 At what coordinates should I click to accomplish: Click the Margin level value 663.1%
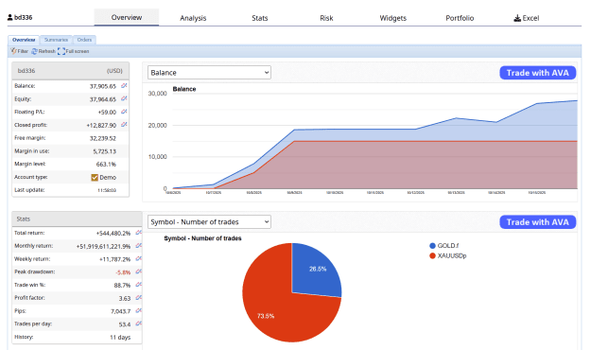[106, 164]
